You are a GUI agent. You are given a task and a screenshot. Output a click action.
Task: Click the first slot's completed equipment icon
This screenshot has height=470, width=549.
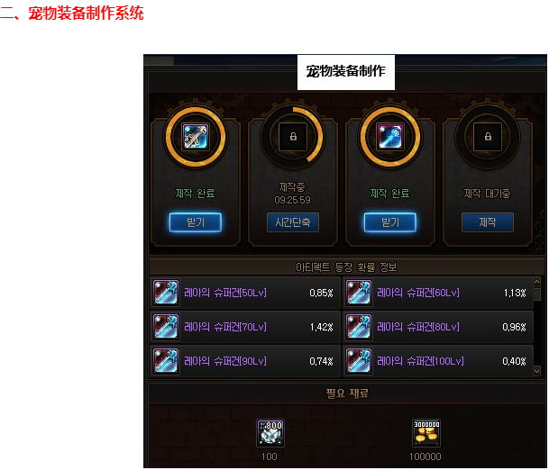click(196, 137)
